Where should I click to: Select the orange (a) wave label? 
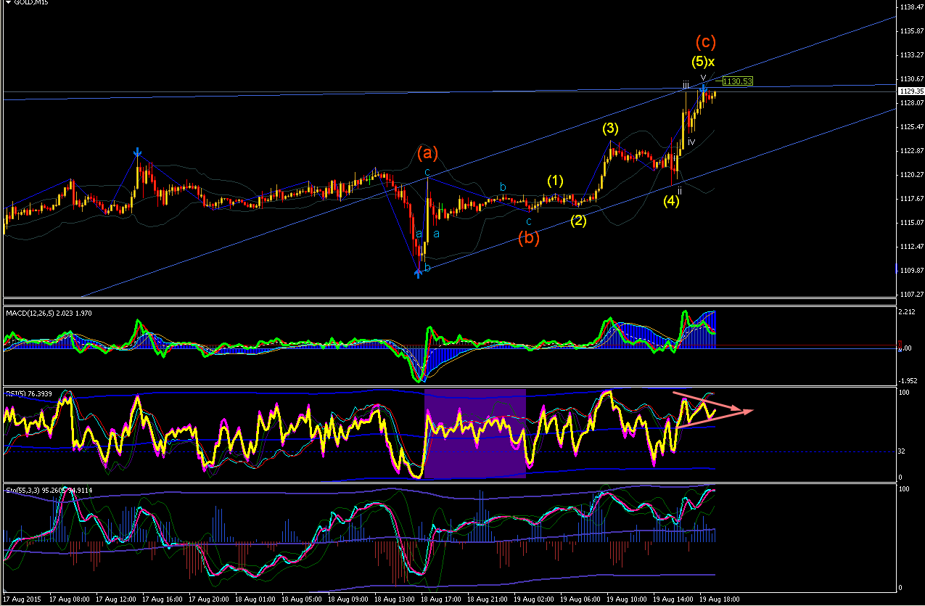428,152
